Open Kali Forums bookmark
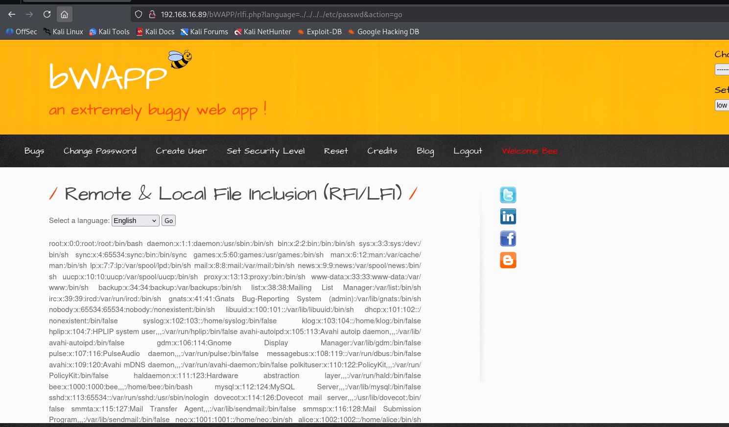The width and height of the screenshot is (729, 427). click(x=204, y=32)
